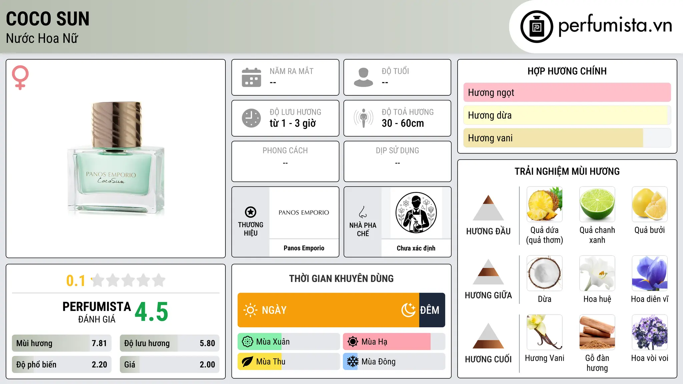Click the Hương dừa accord bar

[x=567, y=115]
